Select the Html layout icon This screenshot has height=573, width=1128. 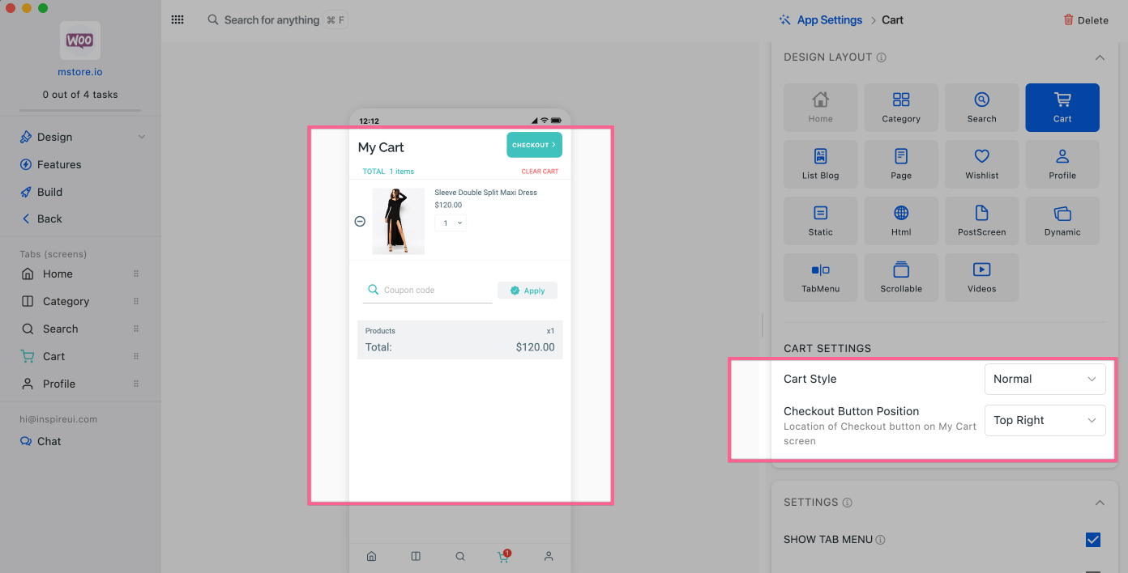901,221
